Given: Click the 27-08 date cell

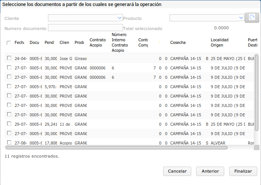Looking at the screenshot, I should (21, 143).
